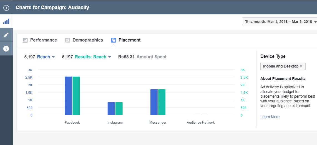317x145 pixels.
Task: Click the pencil edit sidebar icon
Action: click(6, 35)
